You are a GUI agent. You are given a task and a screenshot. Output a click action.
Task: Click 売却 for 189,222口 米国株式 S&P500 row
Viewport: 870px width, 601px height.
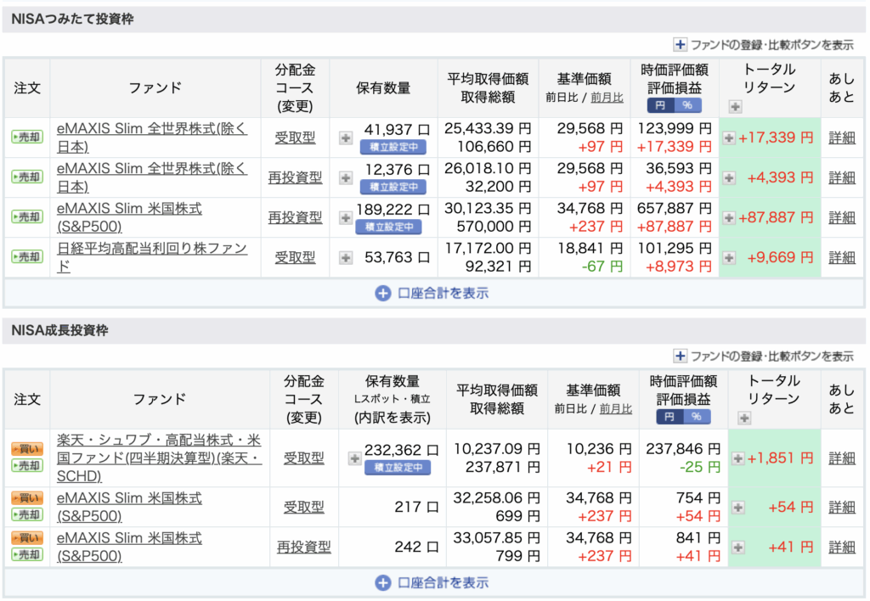tap(27, 216)
